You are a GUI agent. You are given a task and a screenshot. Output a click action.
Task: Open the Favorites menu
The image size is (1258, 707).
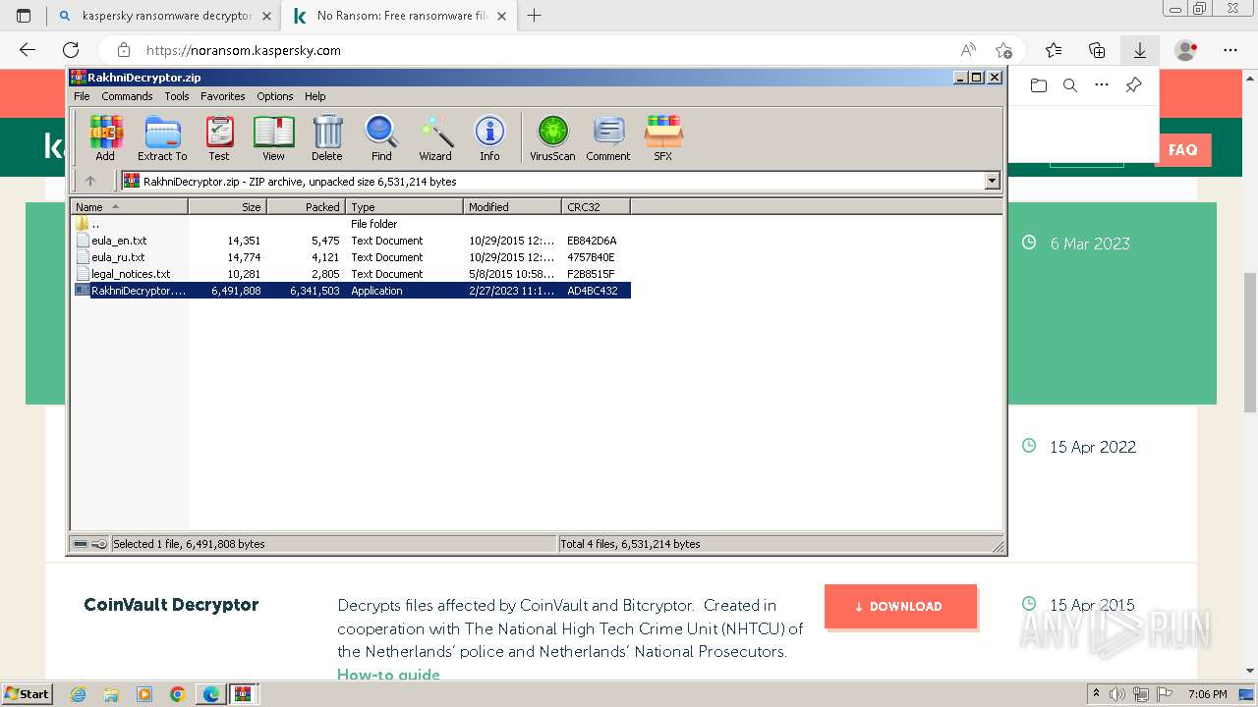tap(223, 96)
